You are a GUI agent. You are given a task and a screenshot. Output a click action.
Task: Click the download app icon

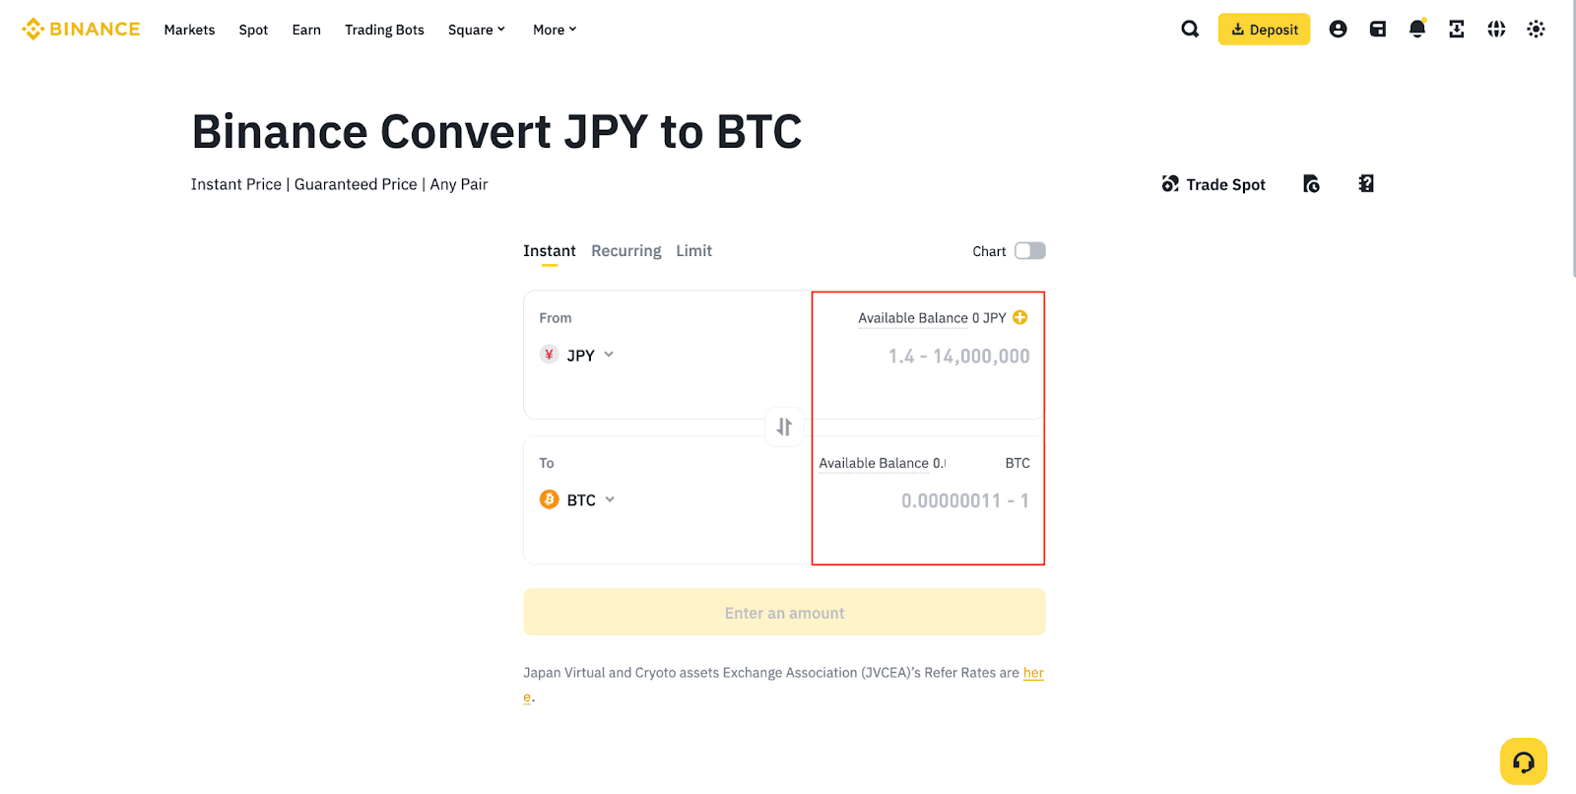tap(1457, 30)
